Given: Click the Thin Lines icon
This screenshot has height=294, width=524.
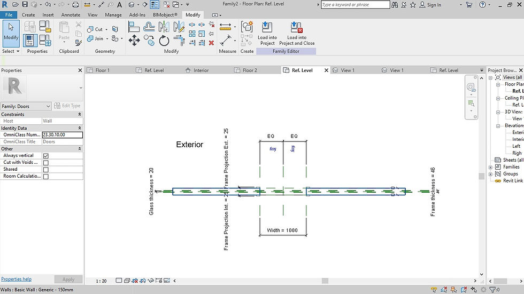Looking at the screenshot, I should (x=155, y=5).
